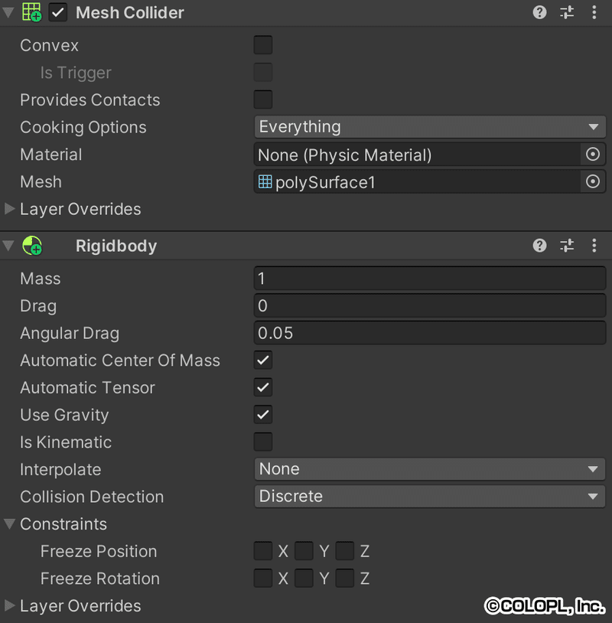Open Rigidbody three-dot context menu
Image resolution: width=612 pixels, height=623 pixels.
coord(594,246)
